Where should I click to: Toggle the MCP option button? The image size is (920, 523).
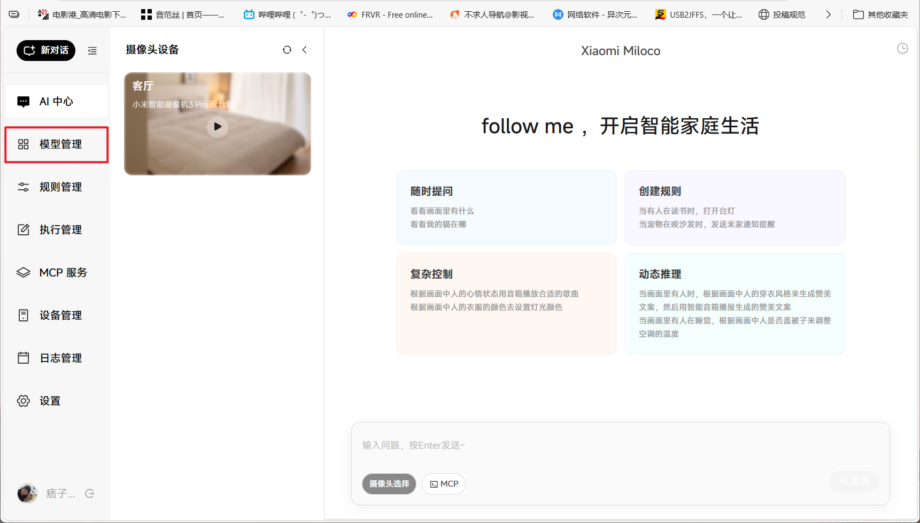tap(444, 484)
